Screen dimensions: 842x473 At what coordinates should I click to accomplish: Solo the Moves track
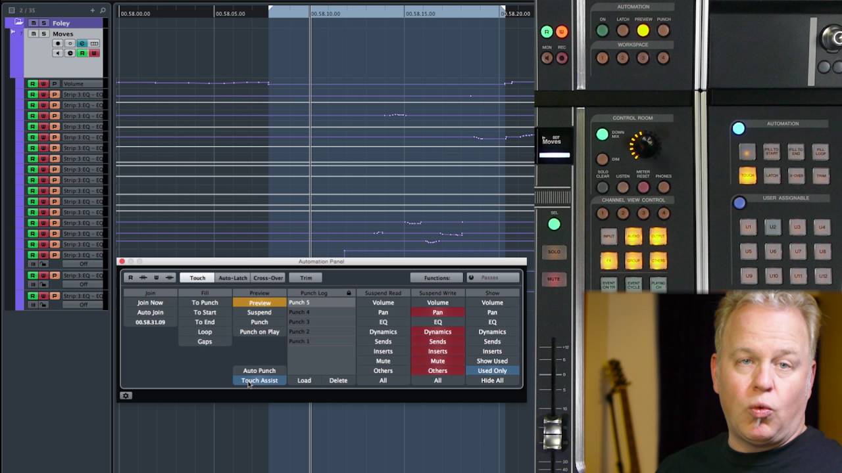pos(43,34)
